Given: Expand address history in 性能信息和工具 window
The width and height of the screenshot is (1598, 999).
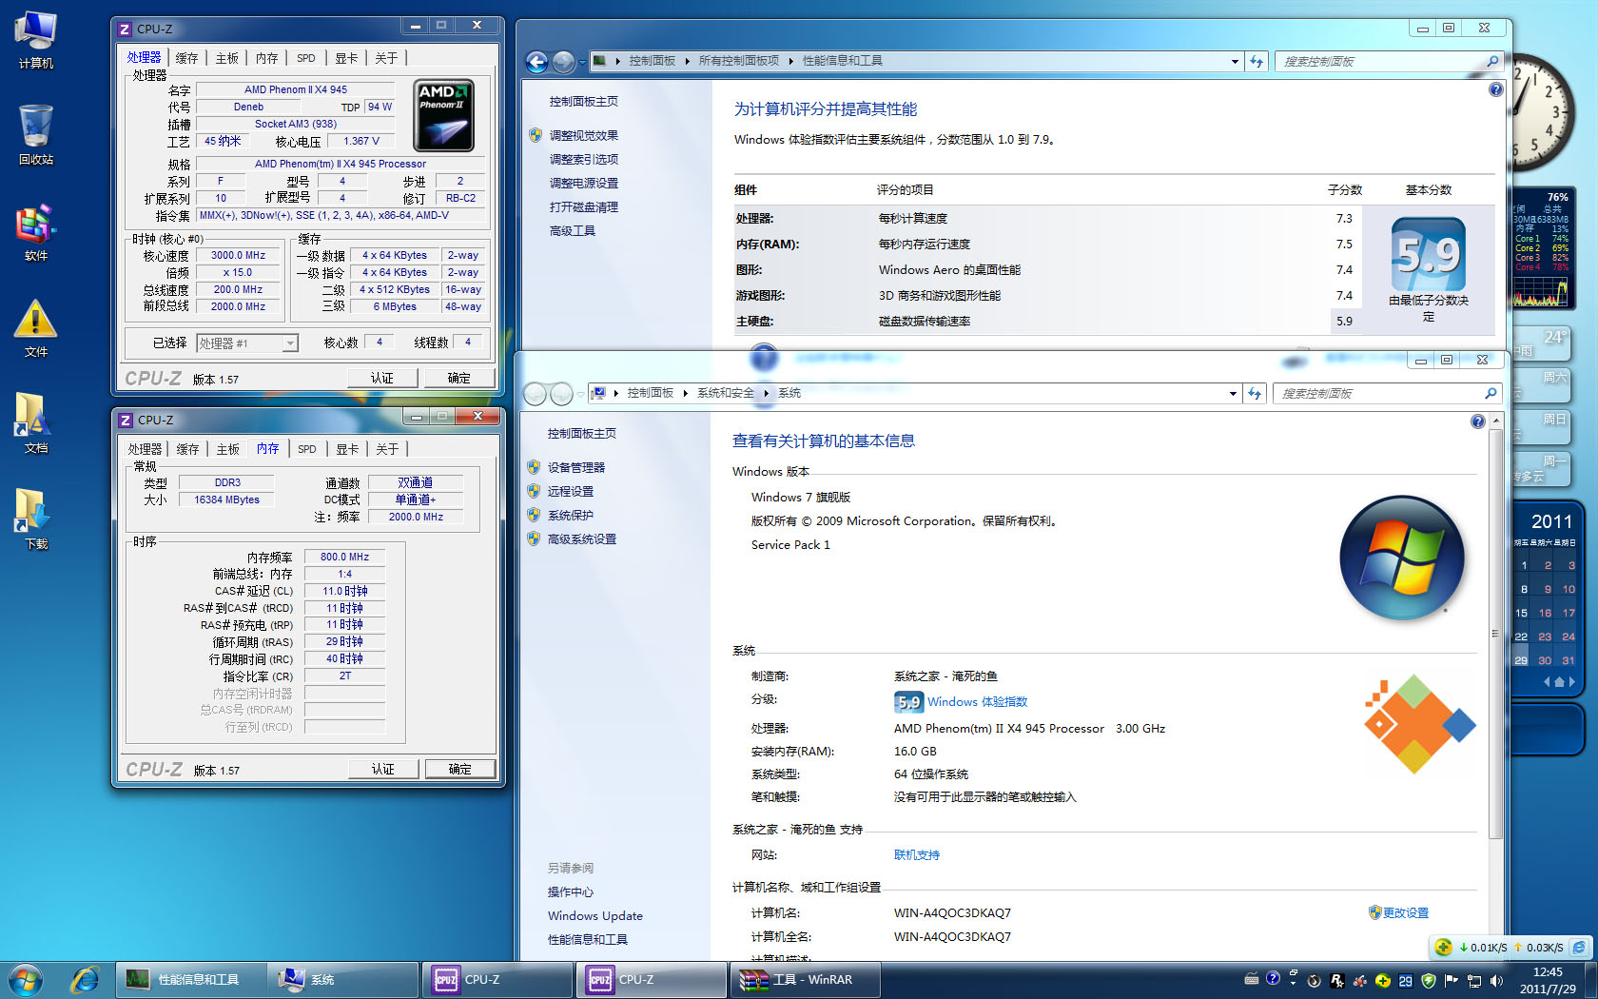Looking at the screenshot, I should coord(1235,61).
